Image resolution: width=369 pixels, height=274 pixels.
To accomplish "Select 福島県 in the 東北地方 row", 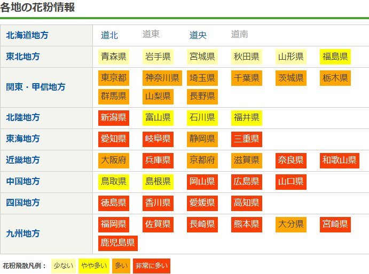I will point(335,57).
